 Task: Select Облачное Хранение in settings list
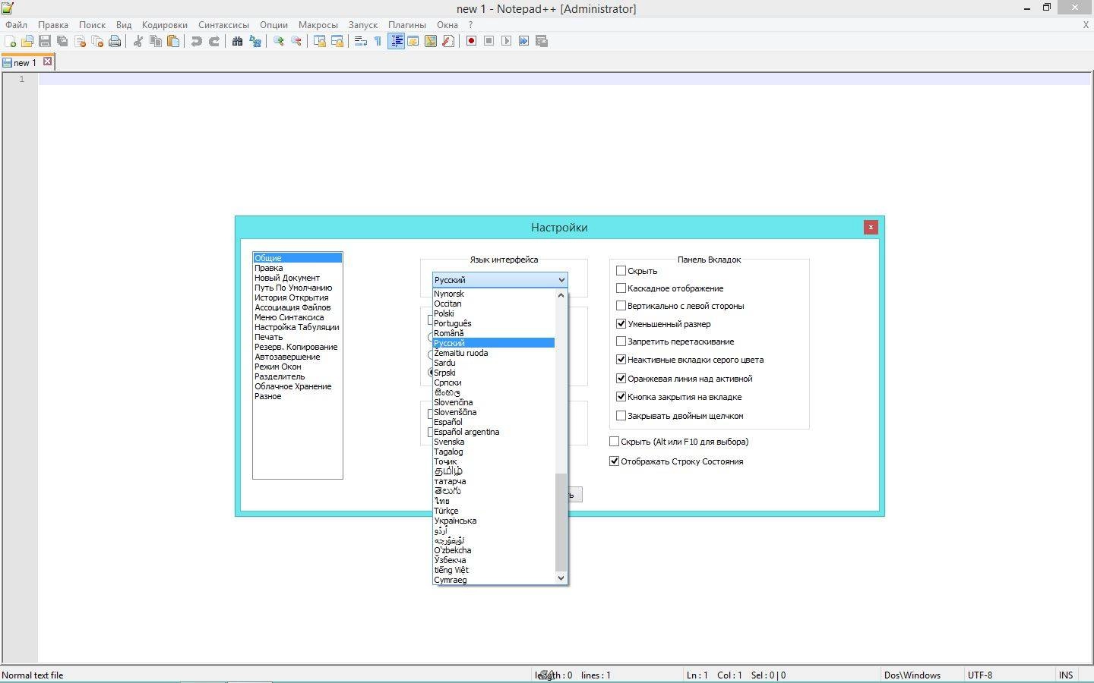point(297,386)
